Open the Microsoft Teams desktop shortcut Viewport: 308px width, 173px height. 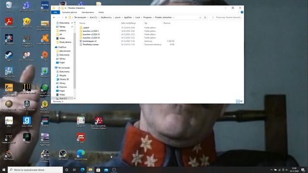click(x=27, y=7)
